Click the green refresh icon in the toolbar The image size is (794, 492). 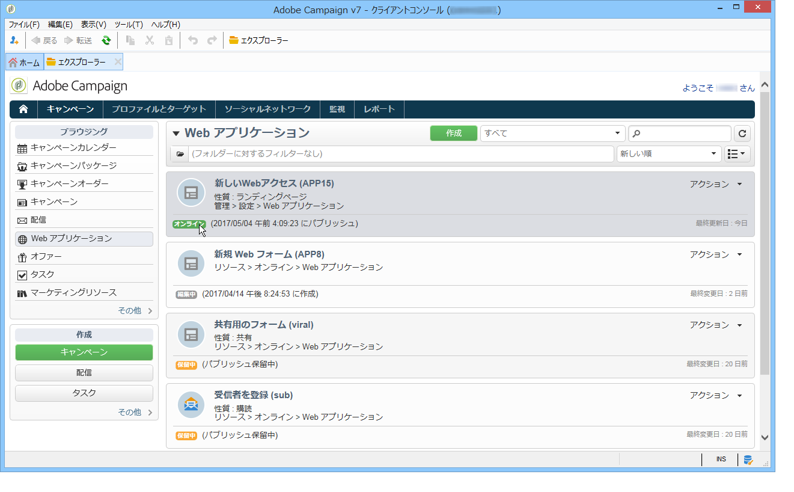[x=106, y=41]
